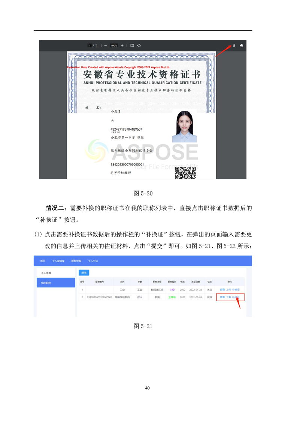
Task: Click 查看 link in the first table row
Action: (x=222, y=290)
